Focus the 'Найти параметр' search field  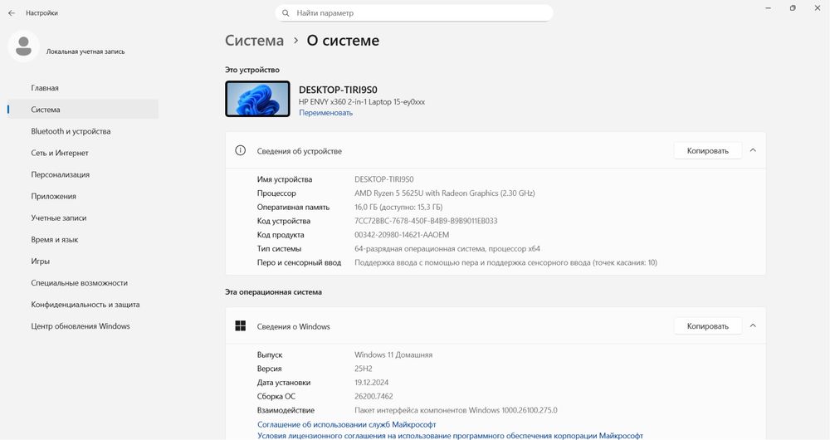point(414,13)
